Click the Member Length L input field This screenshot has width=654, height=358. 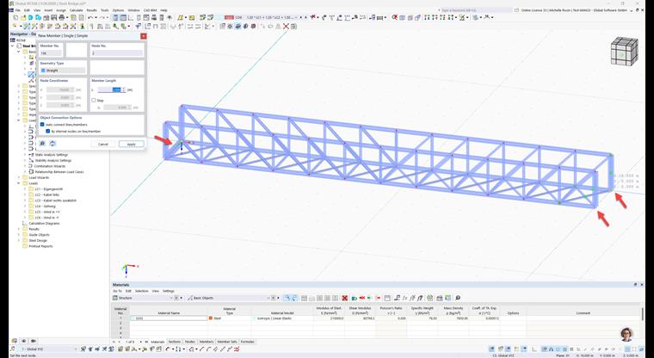(109, 89)
